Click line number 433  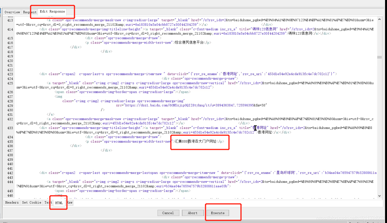pos(10,128)
